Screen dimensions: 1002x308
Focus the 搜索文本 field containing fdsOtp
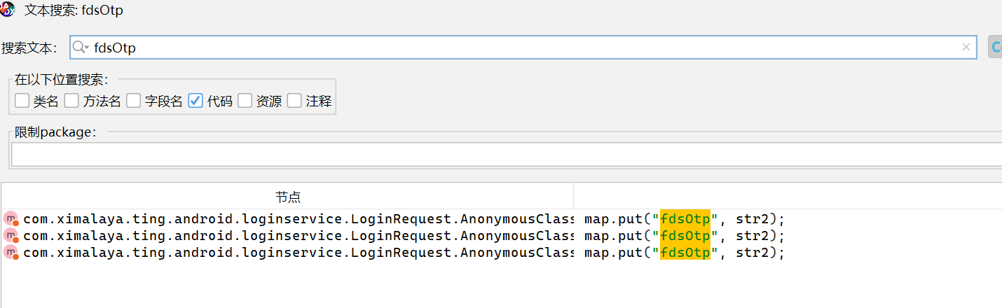pyautogui.click(x=519, y=48)
